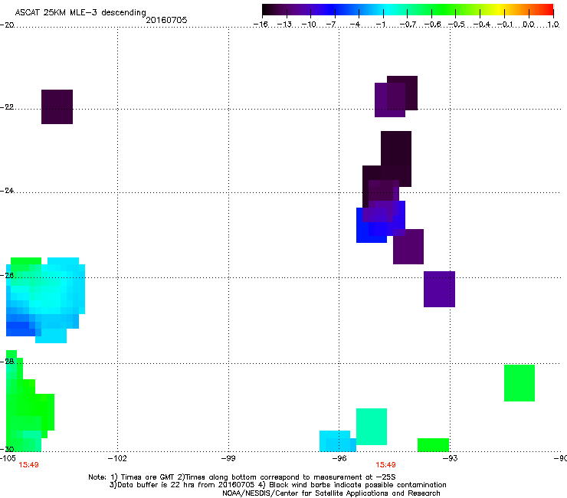Click the -96 longitude axis label
This screenshot has width=567, height=498.
339,458
